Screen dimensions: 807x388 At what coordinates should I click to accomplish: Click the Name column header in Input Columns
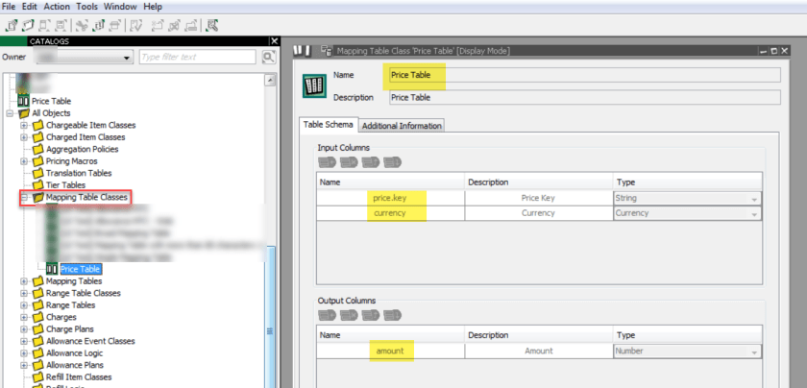391,182
